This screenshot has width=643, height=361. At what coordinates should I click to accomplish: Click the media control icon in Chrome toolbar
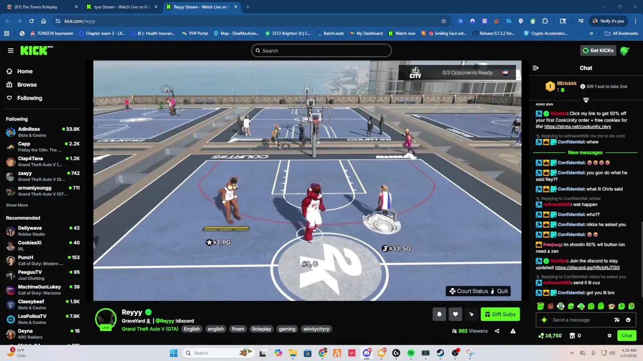coord(581,21)
